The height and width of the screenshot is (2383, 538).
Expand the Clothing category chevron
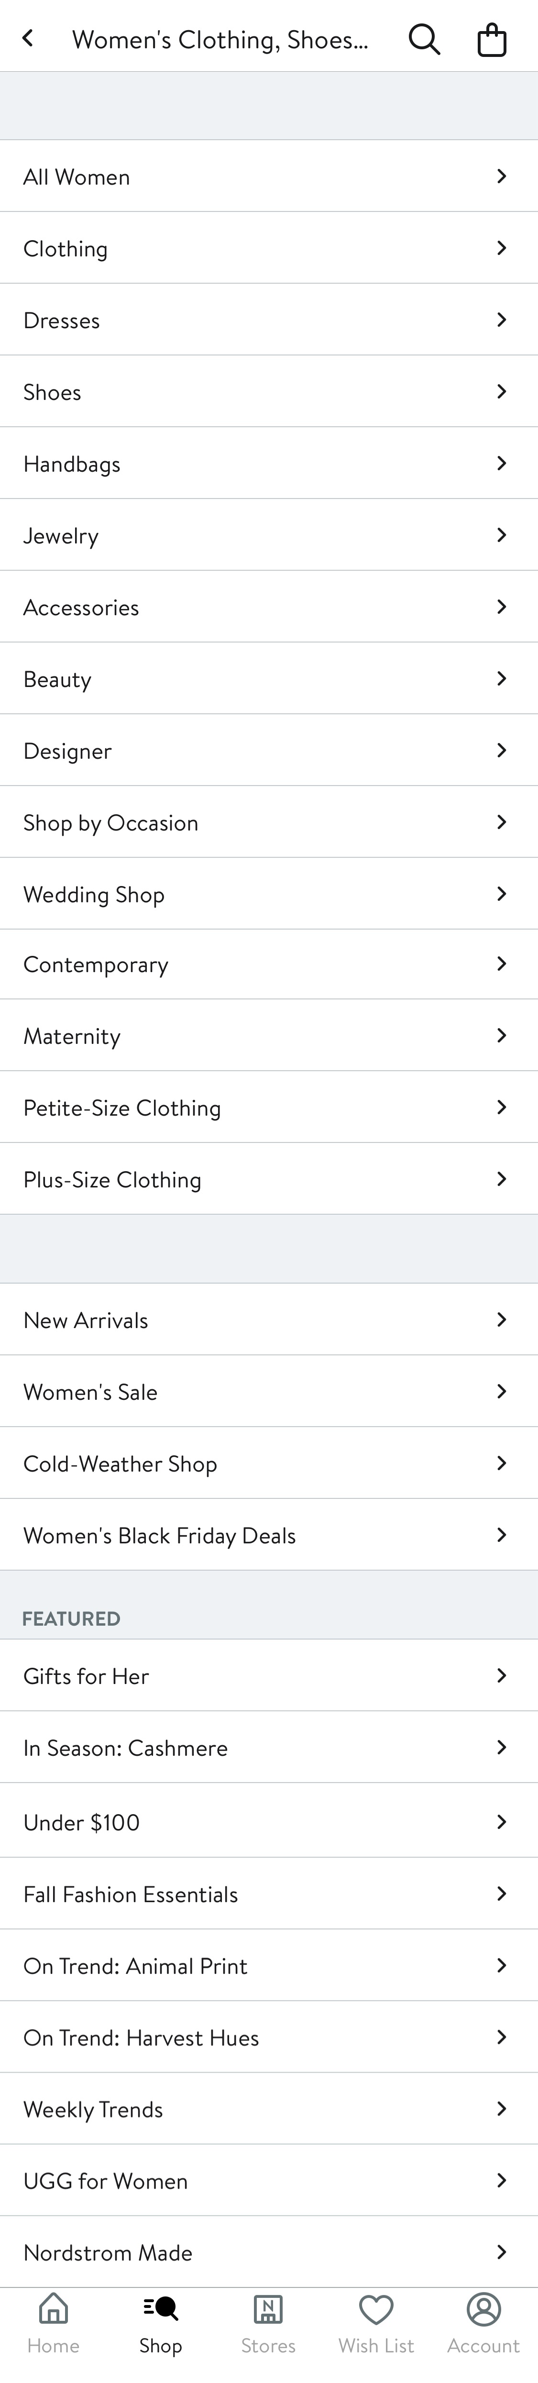click(x=502, y=248)
